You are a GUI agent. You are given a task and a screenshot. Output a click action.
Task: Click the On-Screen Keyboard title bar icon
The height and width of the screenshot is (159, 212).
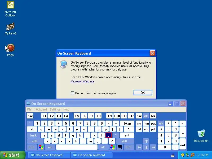28,104
